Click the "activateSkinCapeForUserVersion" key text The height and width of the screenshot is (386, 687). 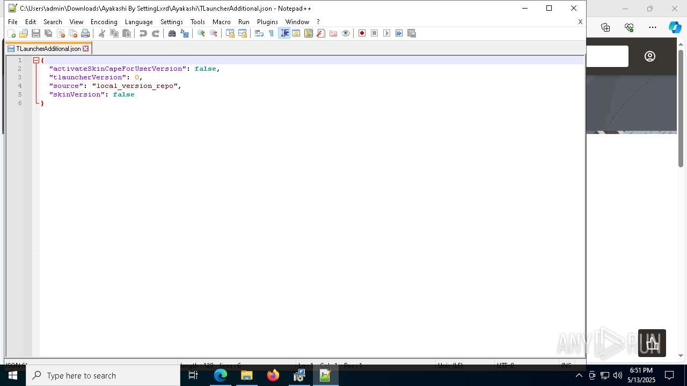coord(118,69)
